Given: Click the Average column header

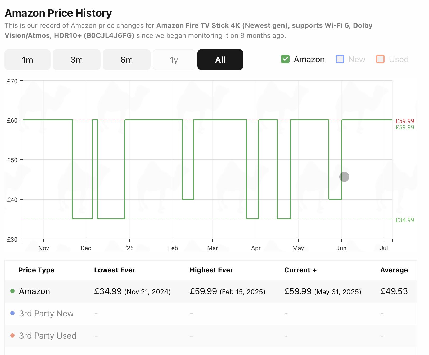Looking at the screenshot, I should pyautogui.click(x=394, y=270).
